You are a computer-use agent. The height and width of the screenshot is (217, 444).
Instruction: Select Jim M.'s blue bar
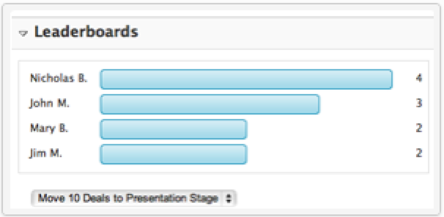point(173,154)
